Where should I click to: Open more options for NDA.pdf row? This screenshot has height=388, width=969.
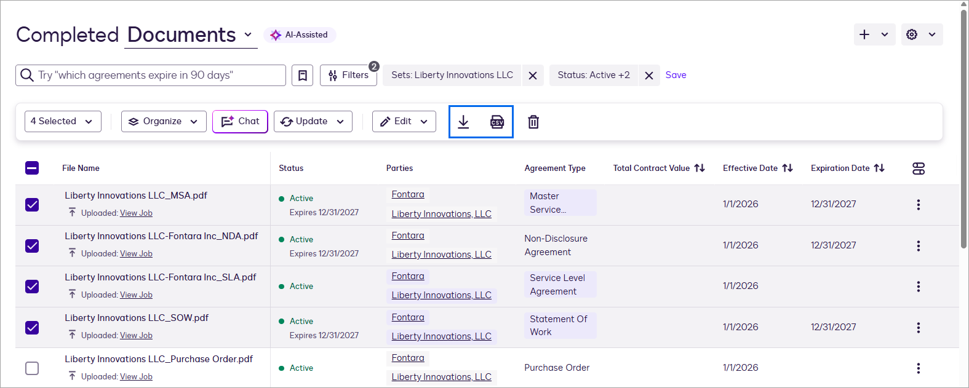(919, 246)
